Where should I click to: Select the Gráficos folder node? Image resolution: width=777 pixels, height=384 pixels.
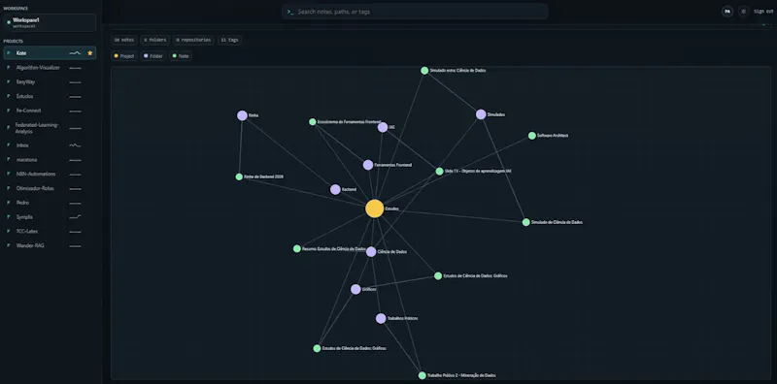(x=355, y=289)
